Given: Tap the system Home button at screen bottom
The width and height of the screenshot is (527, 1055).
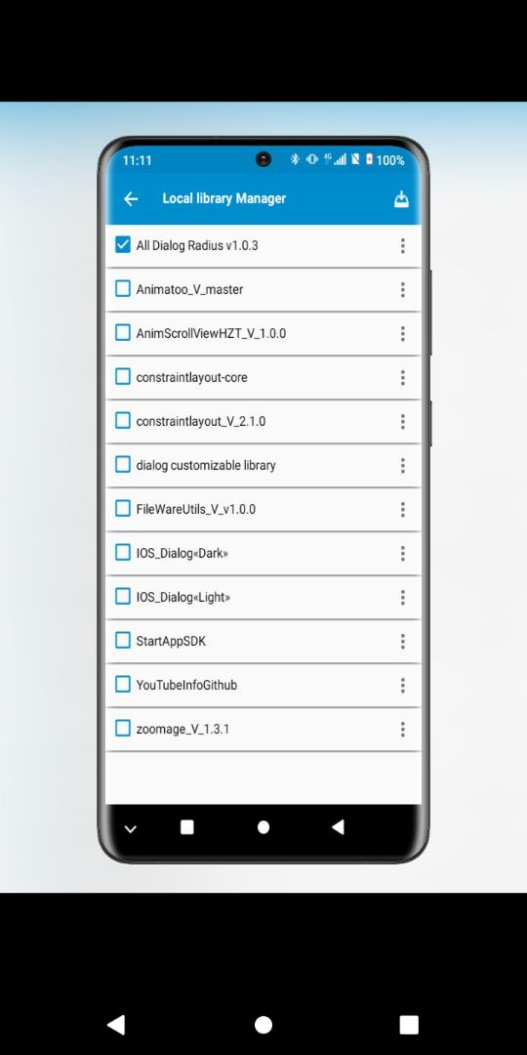Looking at the screenshot, I should coord(263,1025).
